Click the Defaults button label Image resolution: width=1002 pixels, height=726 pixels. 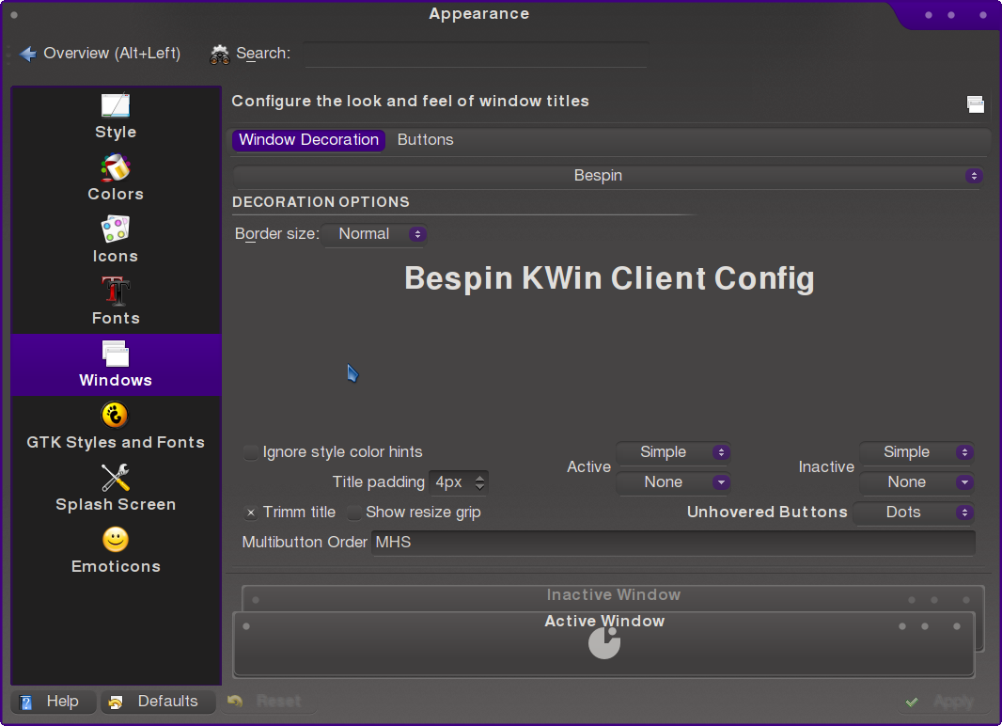point(168,701)
